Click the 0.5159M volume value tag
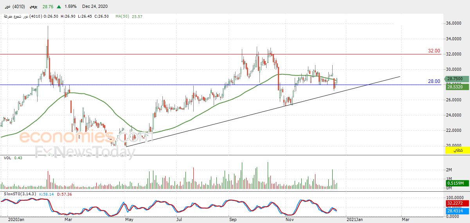The height and width of the screenshot is (223, 470). point(457,183)
